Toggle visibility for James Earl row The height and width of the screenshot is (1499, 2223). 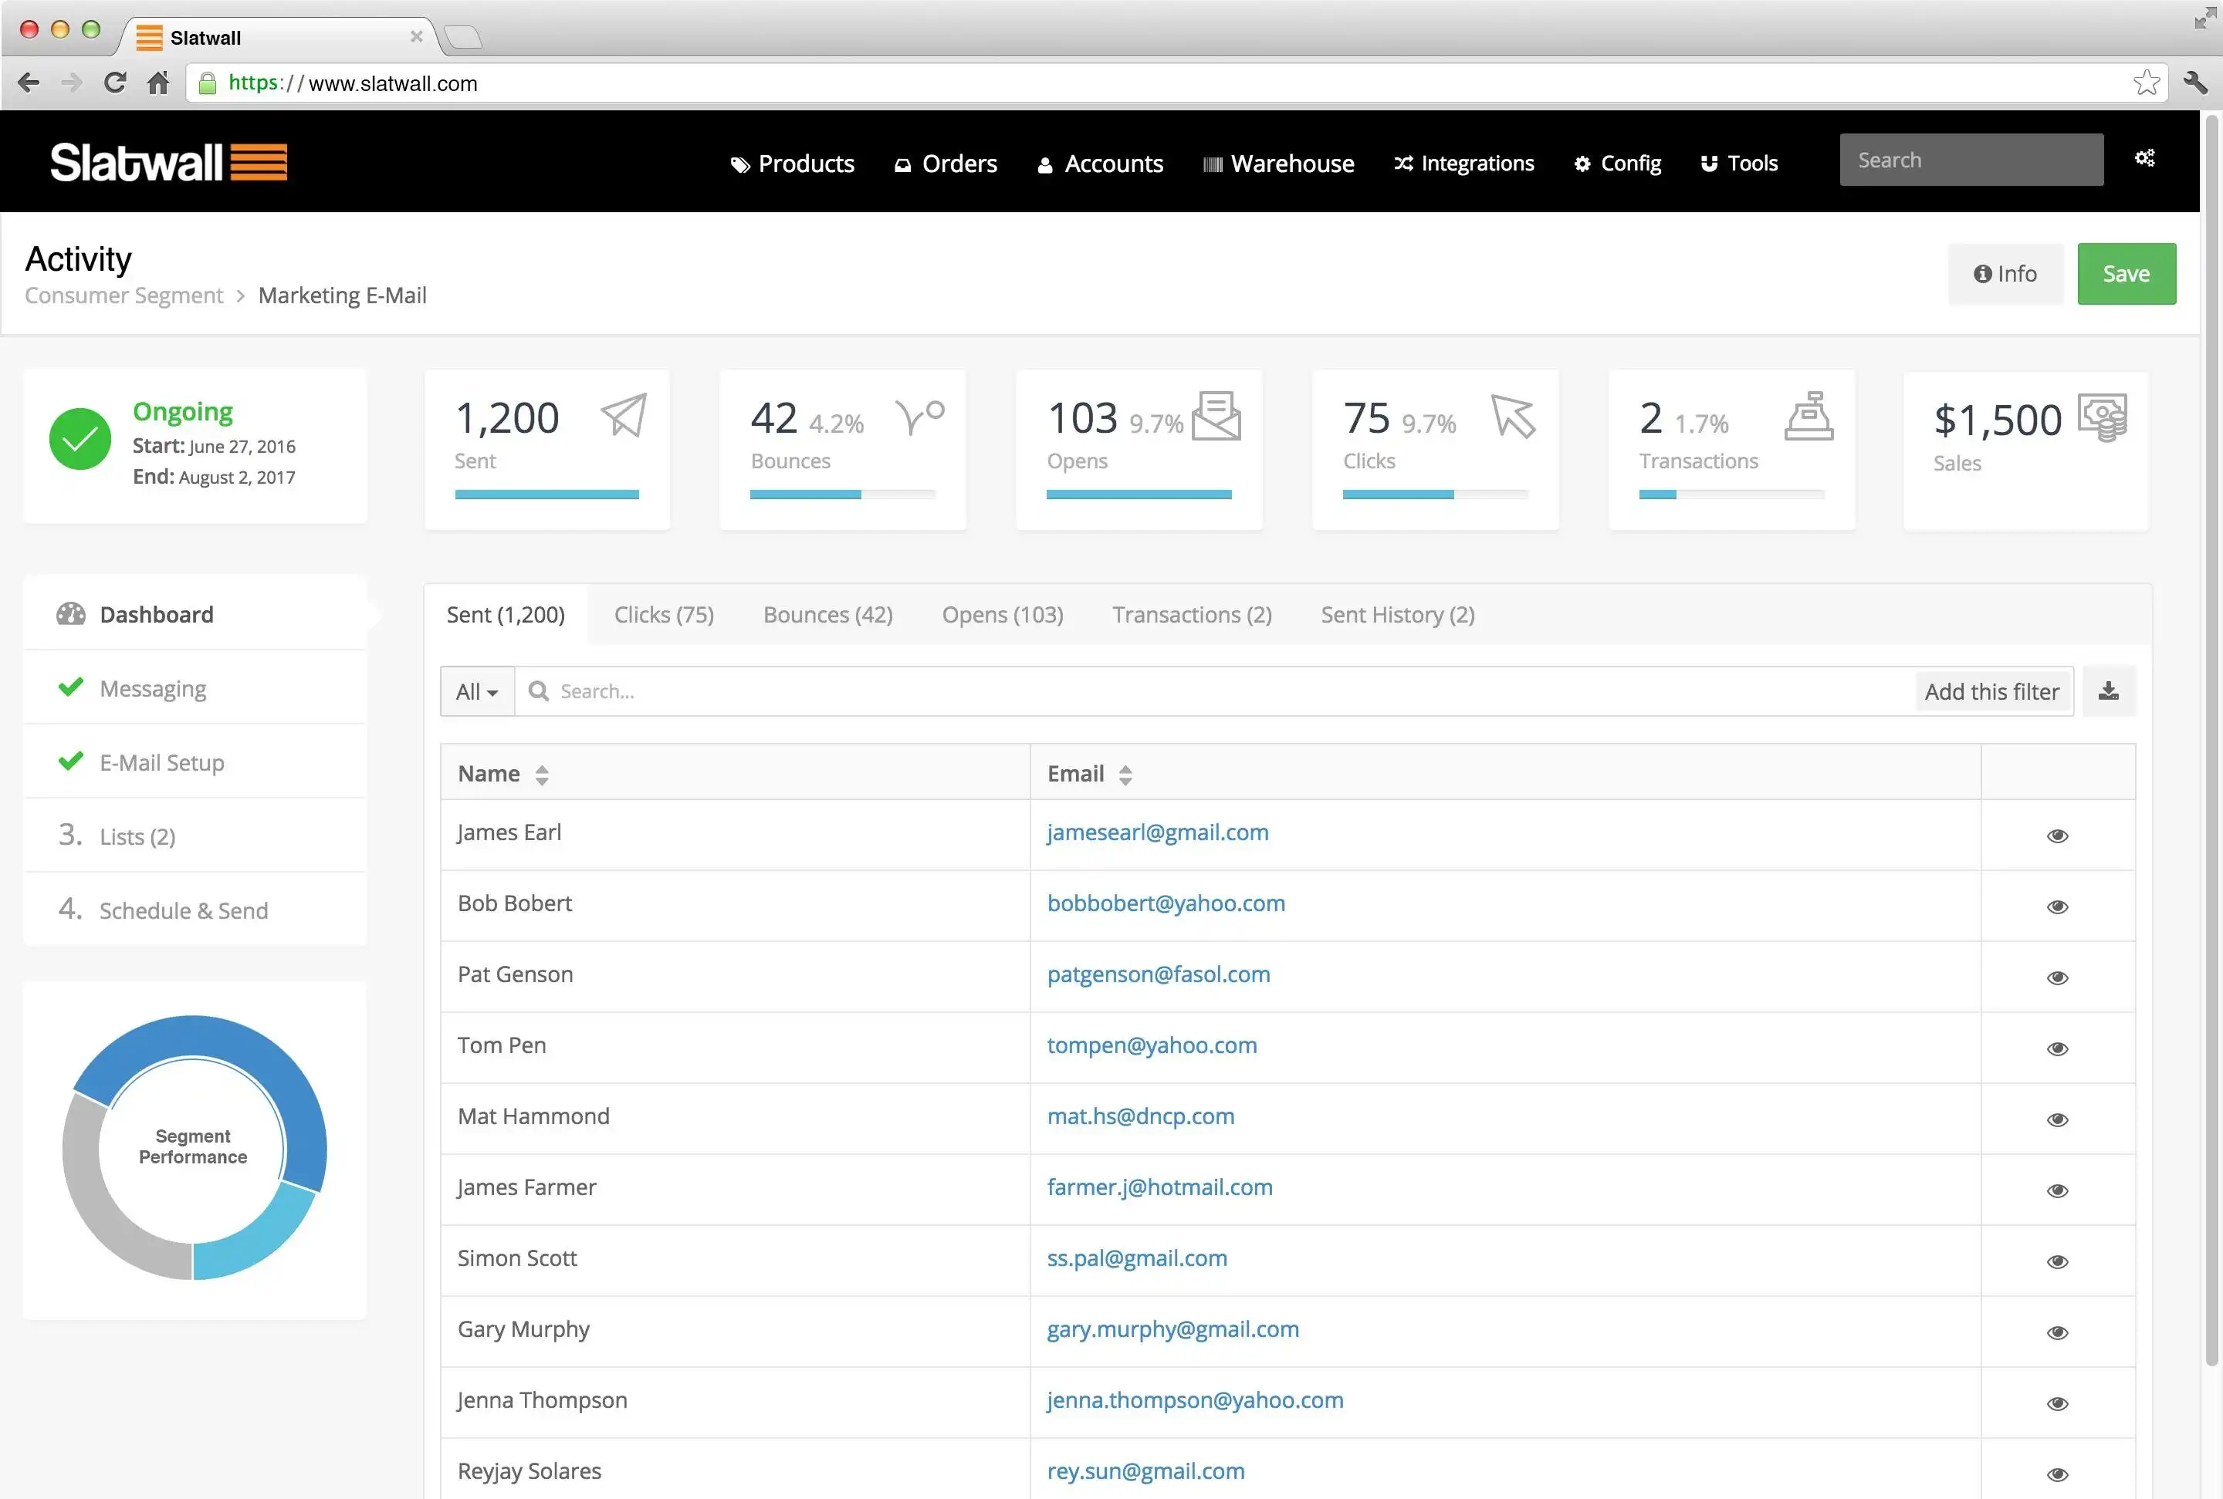(2057, 833)
